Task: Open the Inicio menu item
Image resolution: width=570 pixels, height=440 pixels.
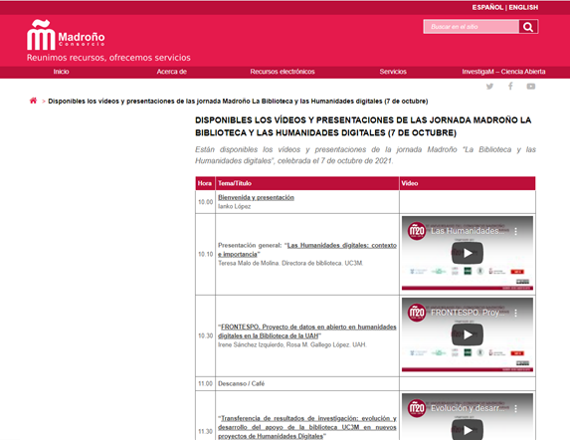Action: 61,72
